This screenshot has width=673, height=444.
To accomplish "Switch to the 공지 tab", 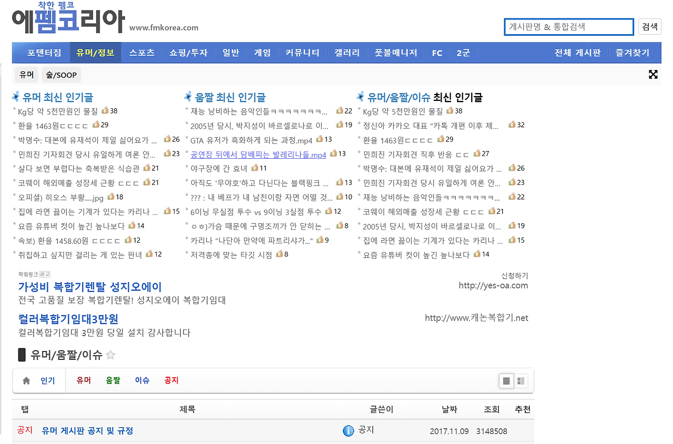I will [171, 380].
